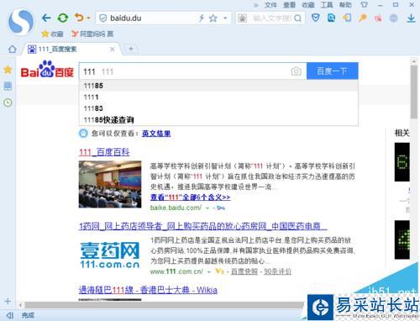Image resolution: width=420 pixels, height=321 pixels.
Task: Click the sidebar blue notes icon
Action: coord(8,86)
